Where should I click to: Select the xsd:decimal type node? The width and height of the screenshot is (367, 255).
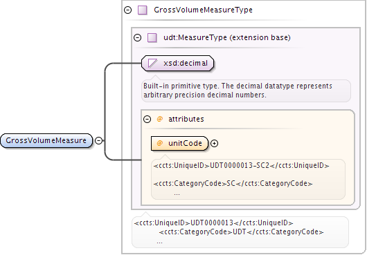178,63
